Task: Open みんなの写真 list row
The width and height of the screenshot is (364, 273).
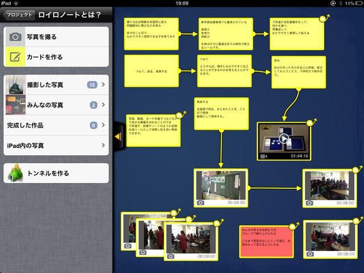Action: coord(56,105)
